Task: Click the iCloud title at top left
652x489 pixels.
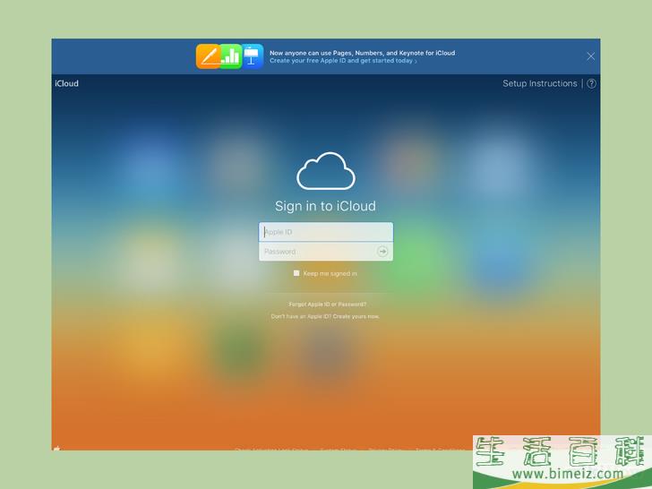Action: tap(66, 83)
